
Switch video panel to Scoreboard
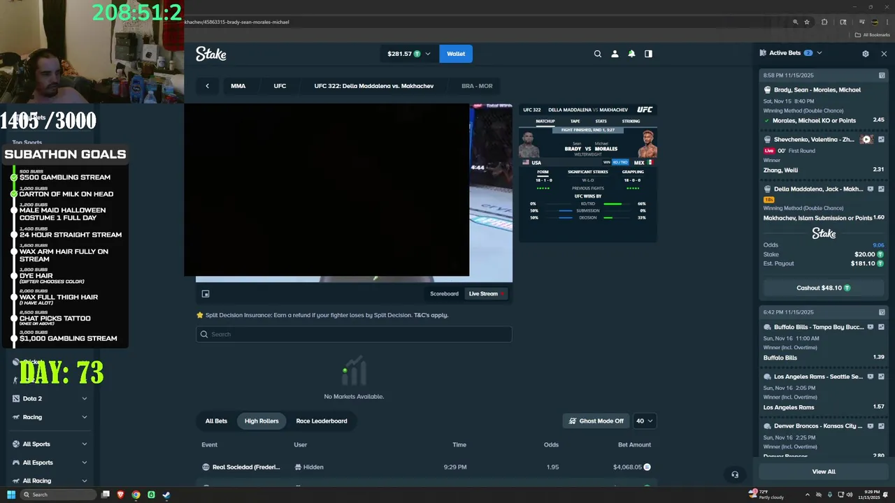[x=444, y=293]
